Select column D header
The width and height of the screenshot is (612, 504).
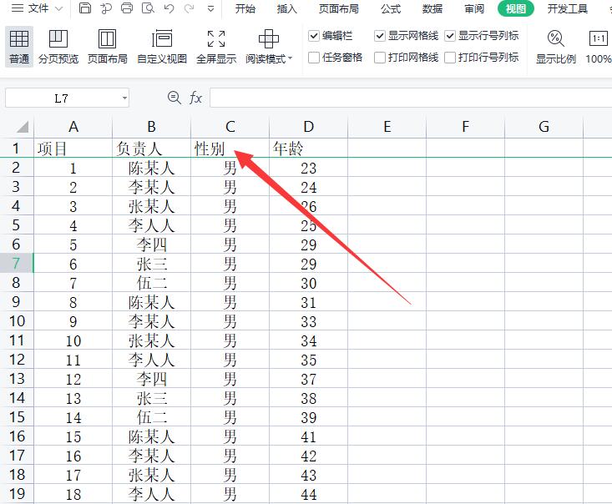click(x=308, y=127)
